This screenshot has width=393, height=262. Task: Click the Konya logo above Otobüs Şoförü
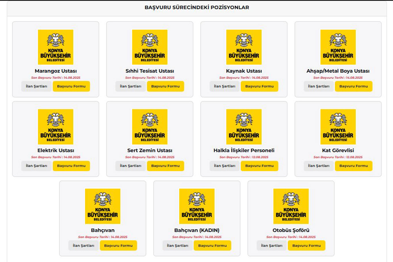coord(291,206)
